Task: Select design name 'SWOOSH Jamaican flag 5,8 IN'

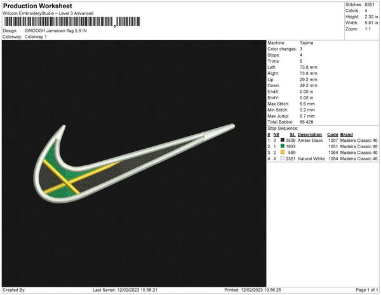Action: (56, 31)
